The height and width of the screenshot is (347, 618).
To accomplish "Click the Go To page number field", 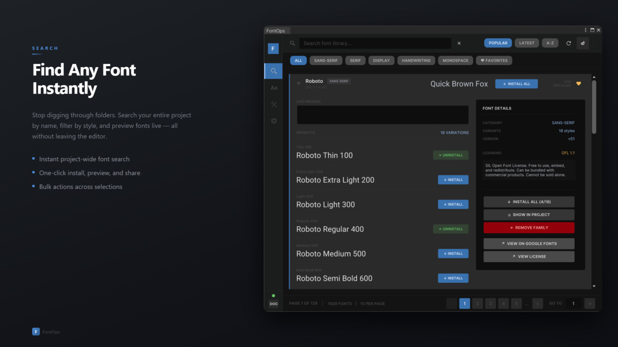I will tap(574, 304).
